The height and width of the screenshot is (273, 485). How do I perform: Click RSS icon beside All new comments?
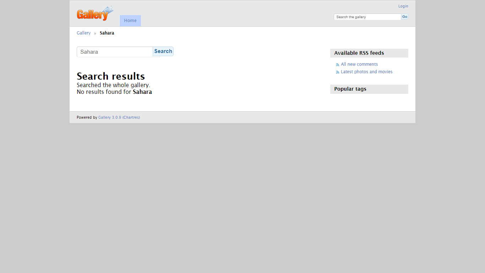pos(338,65)
